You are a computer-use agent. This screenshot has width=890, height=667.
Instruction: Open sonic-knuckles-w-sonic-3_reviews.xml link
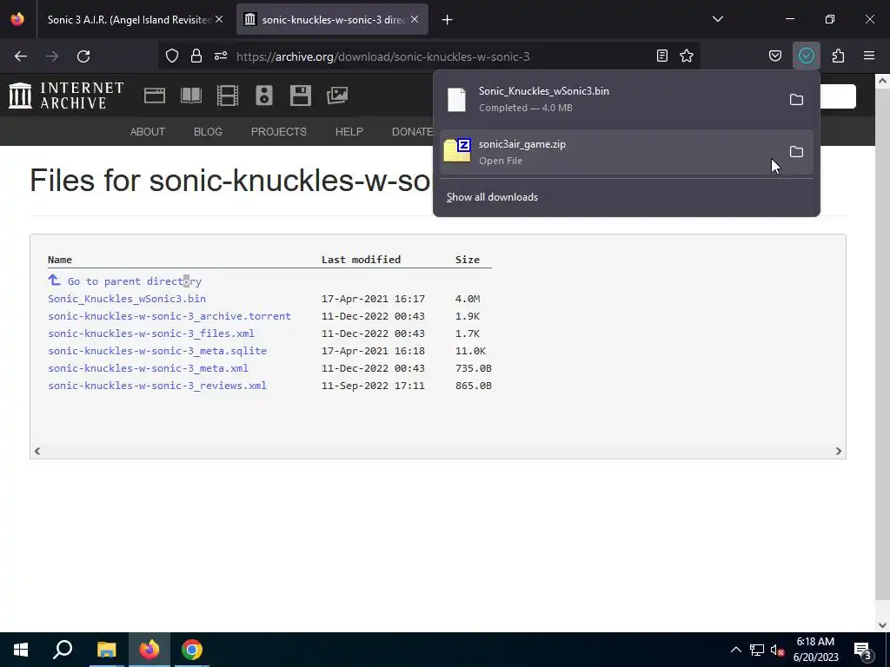click(157, 386)
